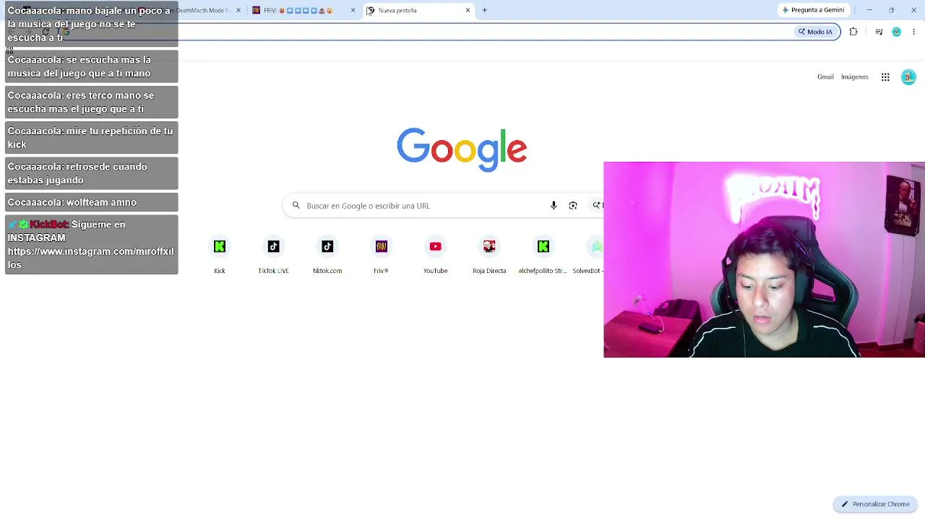925x520 pixels.
Task: Start a voice search with the microphone
Action: (x=554, y=206)
